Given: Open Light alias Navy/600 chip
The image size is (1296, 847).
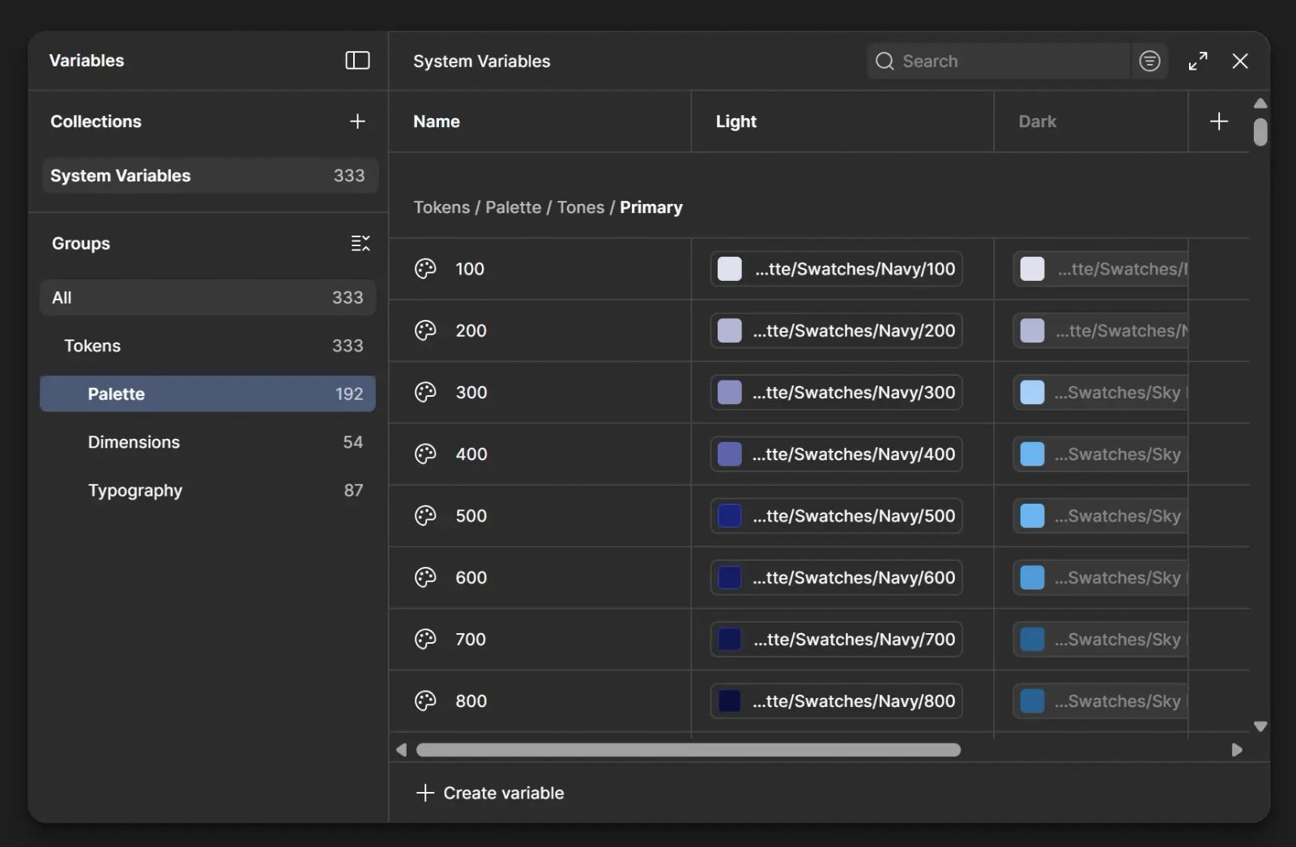Looking at the screenshot, I should [837, 577].
